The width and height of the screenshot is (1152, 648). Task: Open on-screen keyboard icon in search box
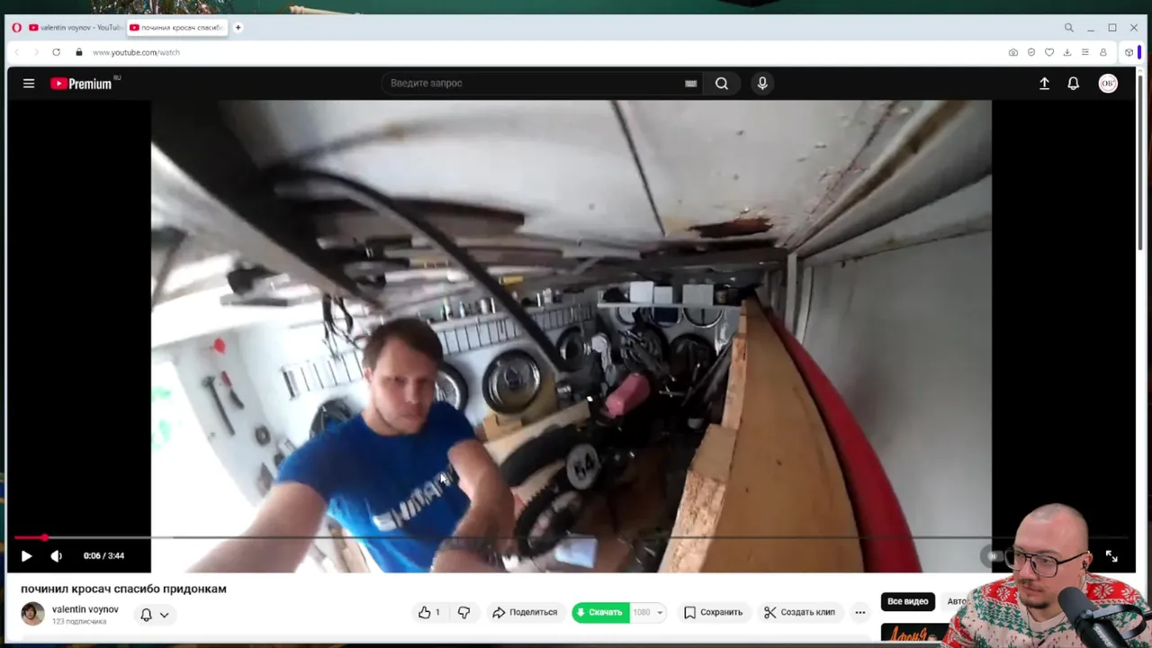click(690, 84)
